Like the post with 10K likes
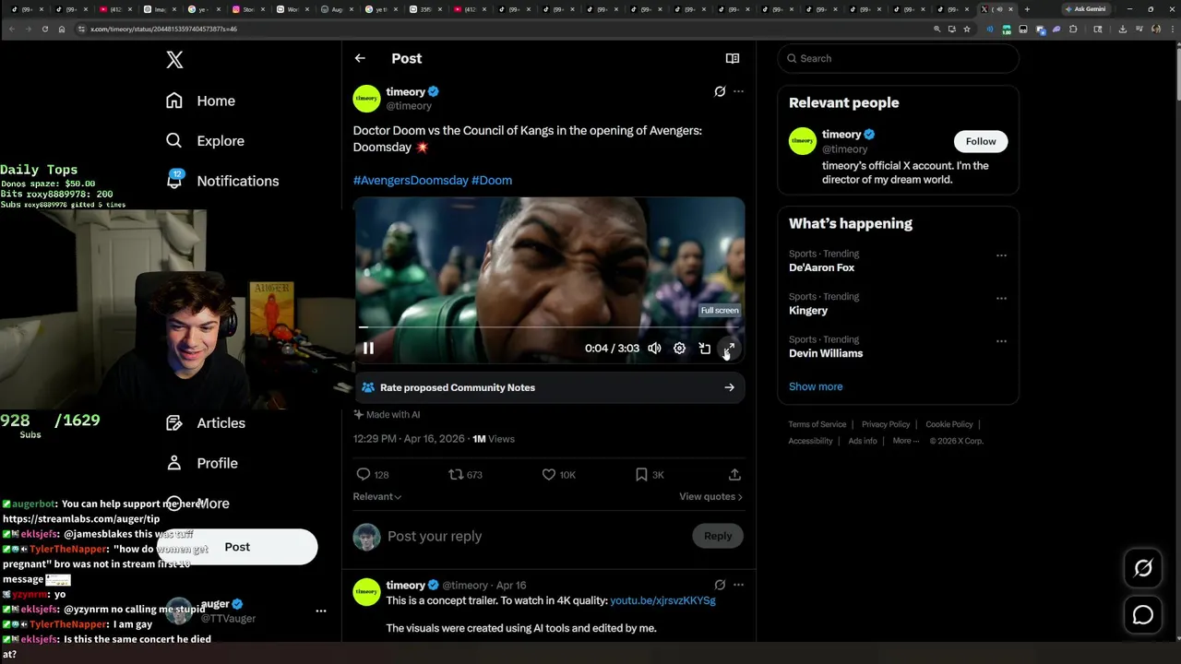This screenshot has height=664, width=1181. pos(558,474)
